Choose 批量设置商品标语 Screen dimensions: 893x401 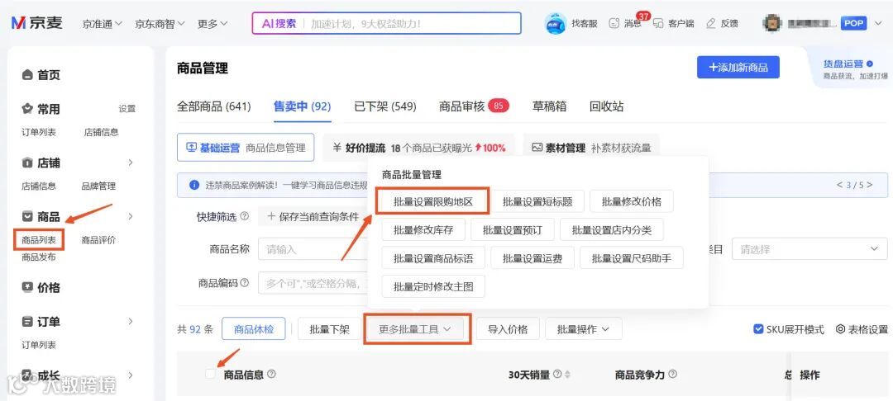click(x=432, y=258)
